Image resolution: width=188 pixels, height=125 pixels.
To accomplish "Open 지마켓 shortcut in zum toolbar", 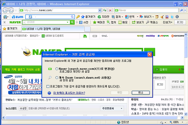I will [103, 17].
